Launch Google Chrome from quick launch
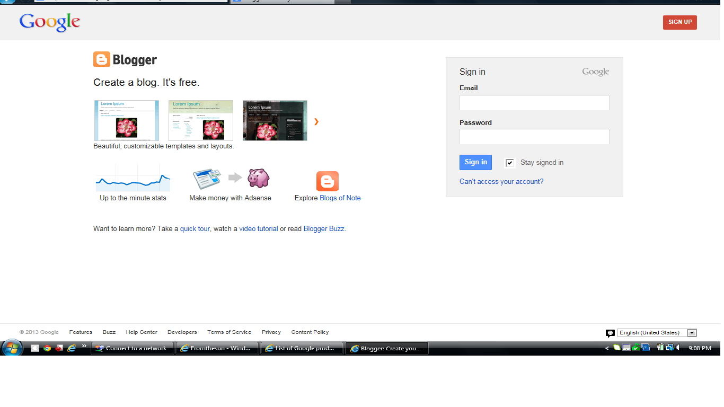The width and height of the screenshot is (724, 407). [x=47, y=348]
